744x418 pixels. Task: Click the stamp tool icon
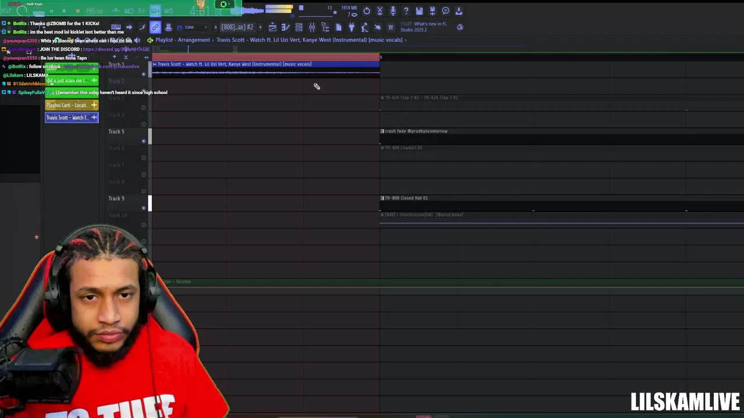point(168,27)
